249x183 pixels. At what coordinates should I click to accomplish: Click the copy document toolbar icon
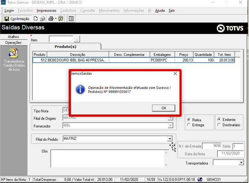[x=42, y=19]
